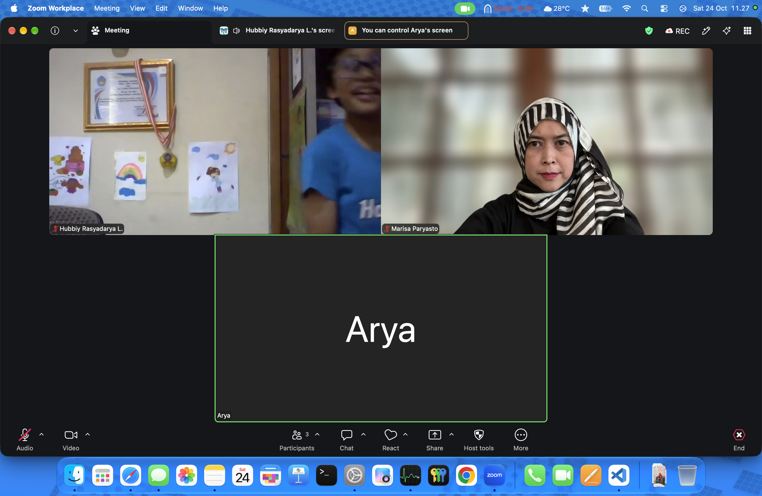Expand chat options arrow
This screenshot has height=496, width=762.
(363, 435)
